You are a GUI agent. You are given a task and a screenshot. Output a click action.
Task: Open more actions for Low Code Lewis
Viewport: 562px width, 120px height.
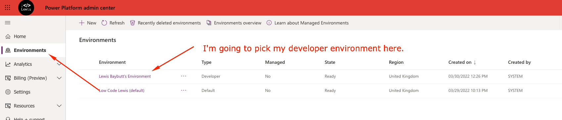click(184, 90)
